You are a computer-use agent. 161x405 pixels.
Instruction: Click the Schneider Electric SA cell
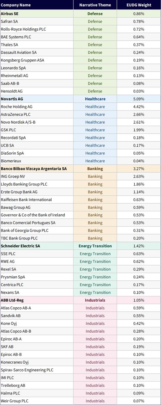[x=37, y=246]
